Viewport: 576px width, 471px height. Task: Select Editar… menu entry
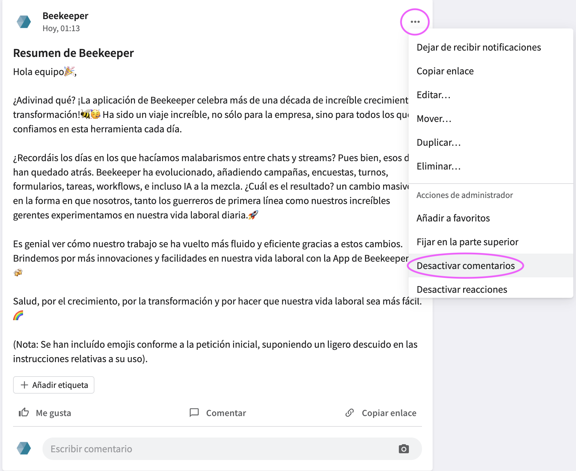[x=491, y=95]
